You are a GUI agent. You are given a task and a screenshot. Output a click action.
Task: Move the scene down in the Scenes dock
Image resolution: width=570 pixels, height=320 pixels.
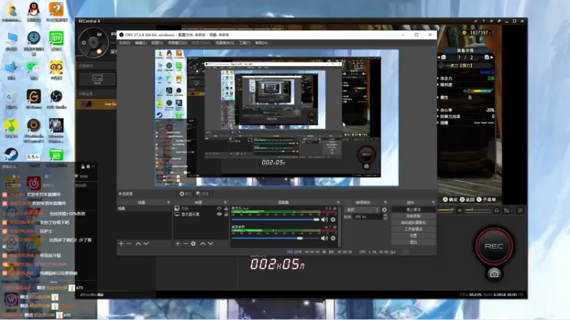click(x=146, y=243)
